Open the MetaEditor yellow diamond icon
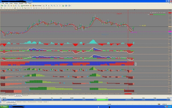Viewport: 172px width, 108px height. pos(31,6)
